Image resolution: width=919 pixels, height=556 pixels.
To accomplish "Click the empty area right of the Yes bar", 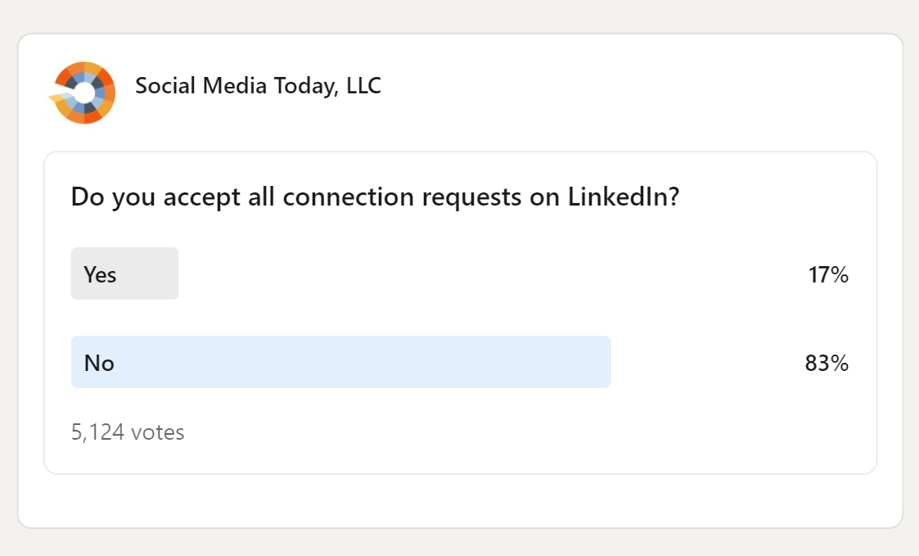I will [x=491, y=274].
